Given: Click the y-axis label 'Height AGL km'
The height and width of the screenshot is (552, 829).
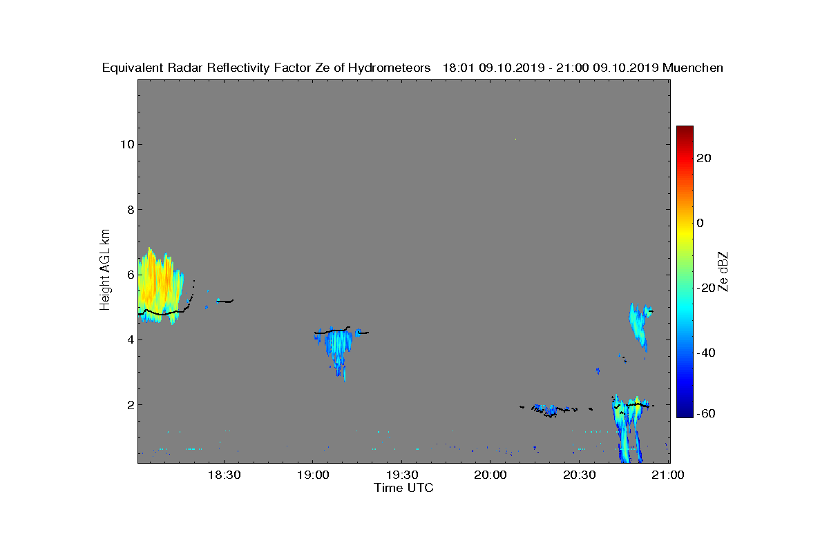Looking at the screenshot, I should pyautogui.click(x=105, y=270).
